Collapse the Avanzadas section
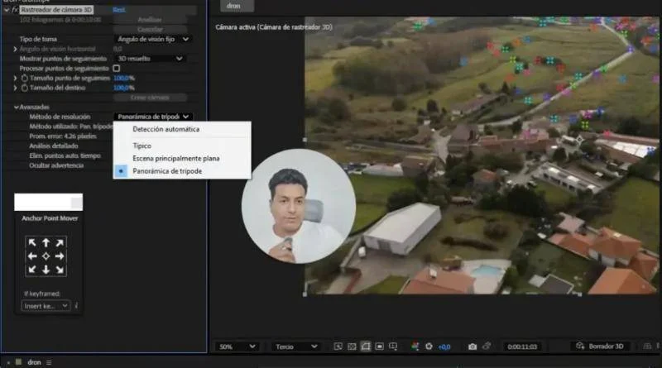The height and width of the screenshot is (368, 662). (16, 108)
